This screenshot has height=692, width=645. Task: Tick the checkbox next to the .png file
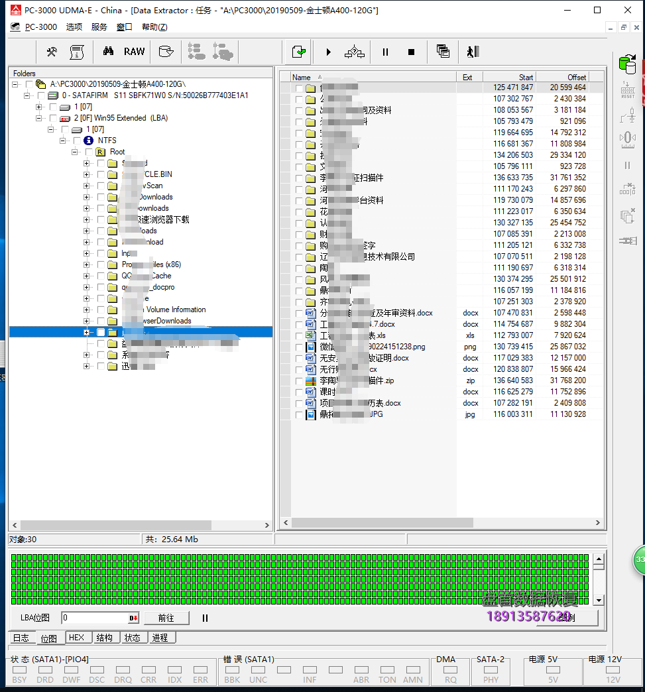pyautogui.click(x=299, y=347)
